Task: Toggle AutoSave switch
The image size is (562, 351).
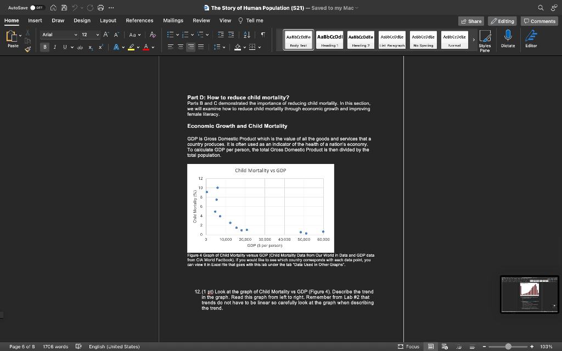Action: (37, 8)
